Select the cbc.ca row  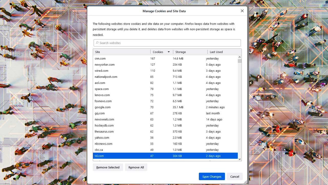(165, 150)
